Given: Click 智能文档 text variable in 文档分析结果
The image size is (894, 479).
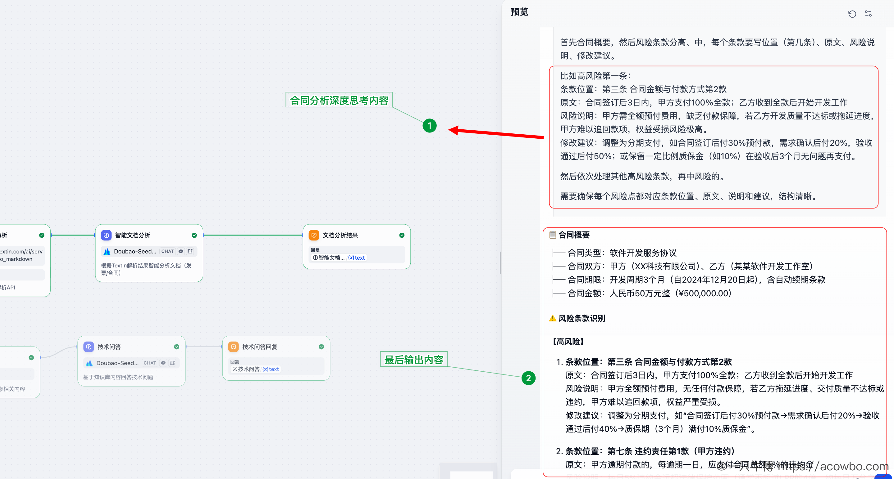Looking at the screenshot, I should click(x=338, y=258).
